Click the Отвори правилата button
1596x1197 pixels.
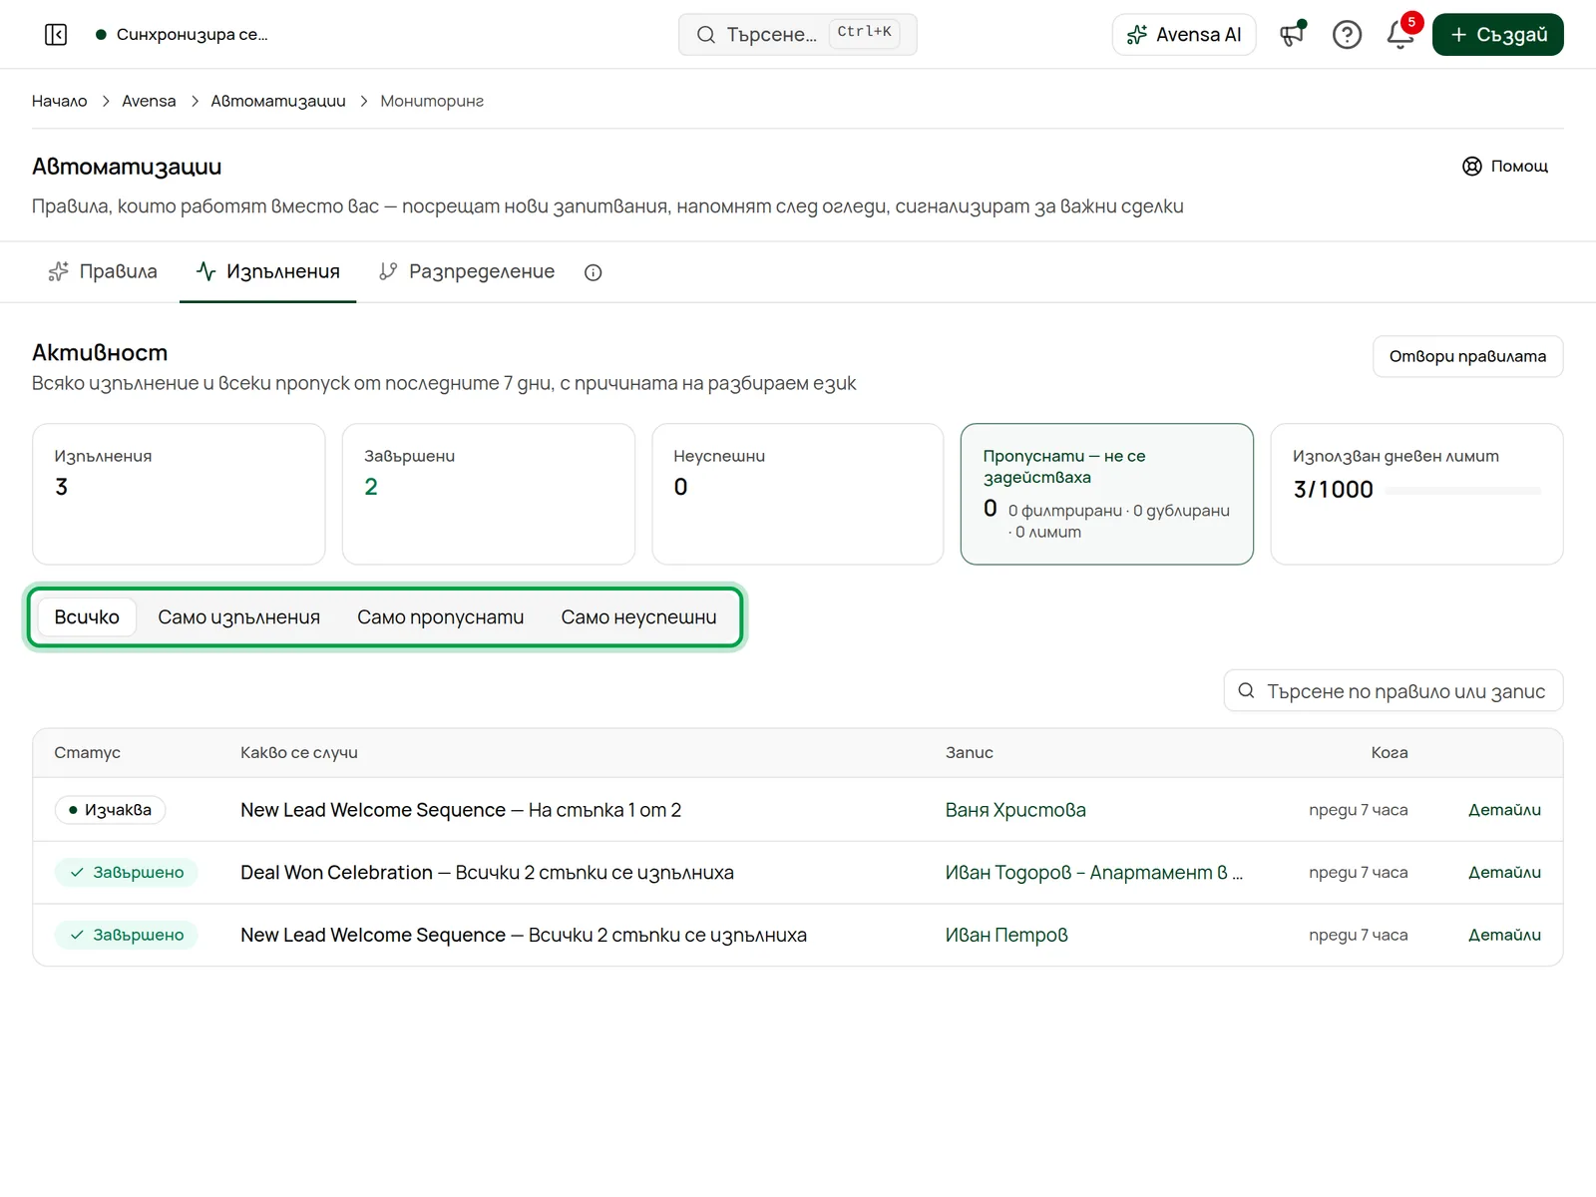click(x=1467, y=356)
